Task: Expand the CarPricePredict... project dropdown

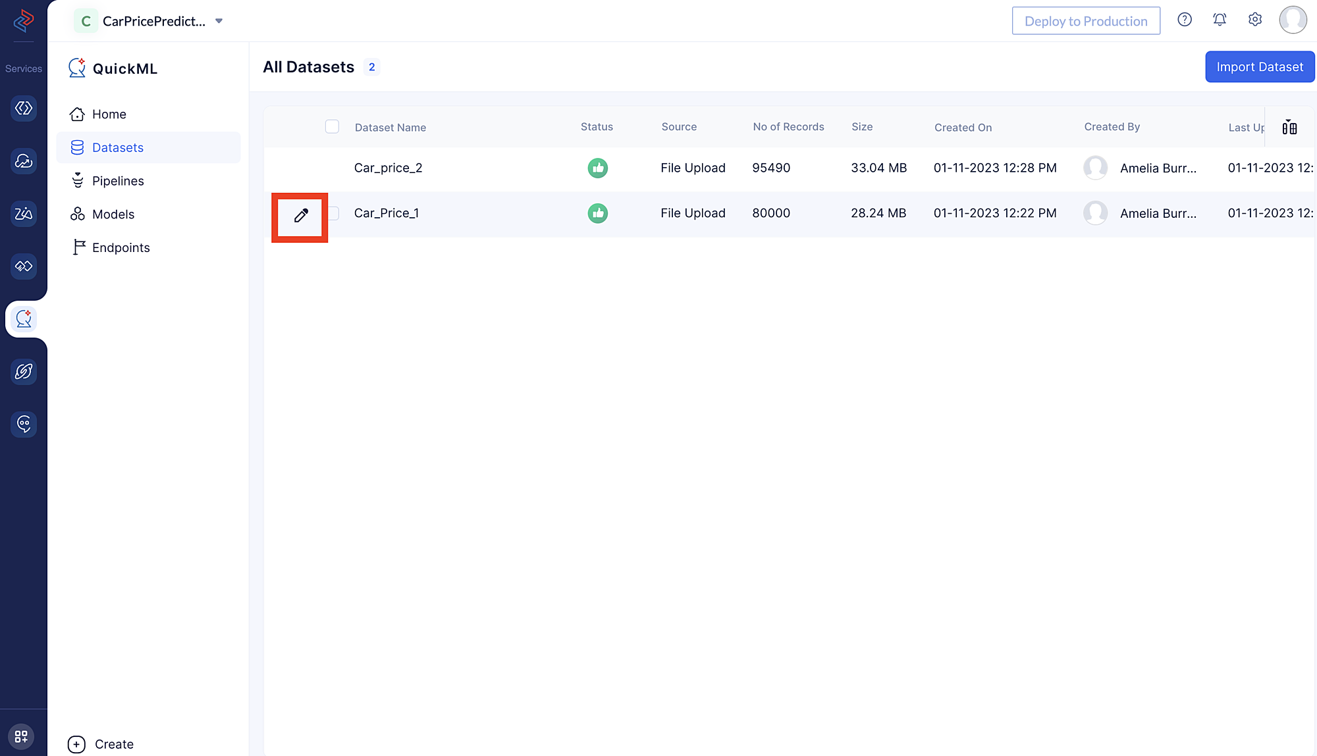Action: (222, 21)
